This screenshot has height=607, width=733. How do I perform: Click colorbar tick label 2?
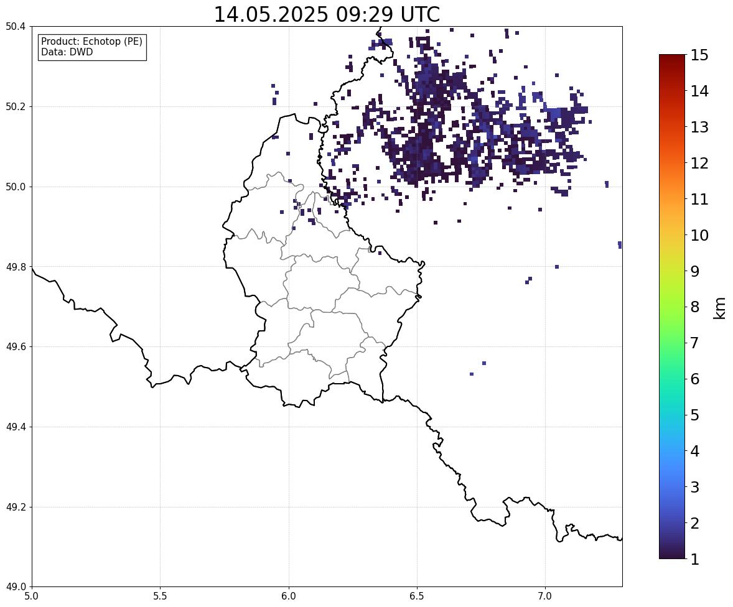tap(694, 523)
